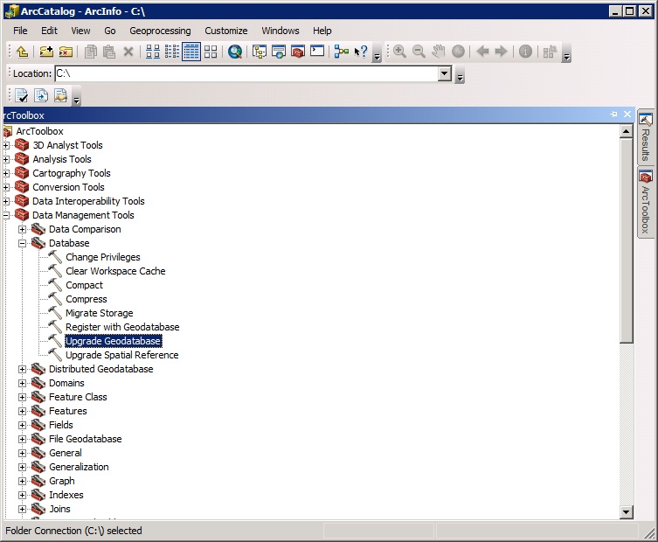
Task: Expand the 3D Analyst Tools toolbox
Action: [x=6, y=145]
